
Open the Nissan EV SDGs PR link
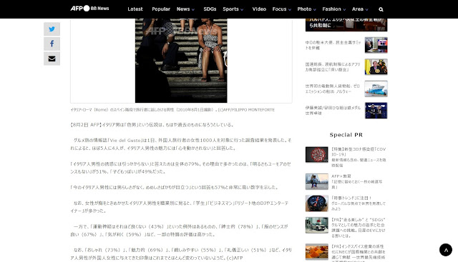359,228
